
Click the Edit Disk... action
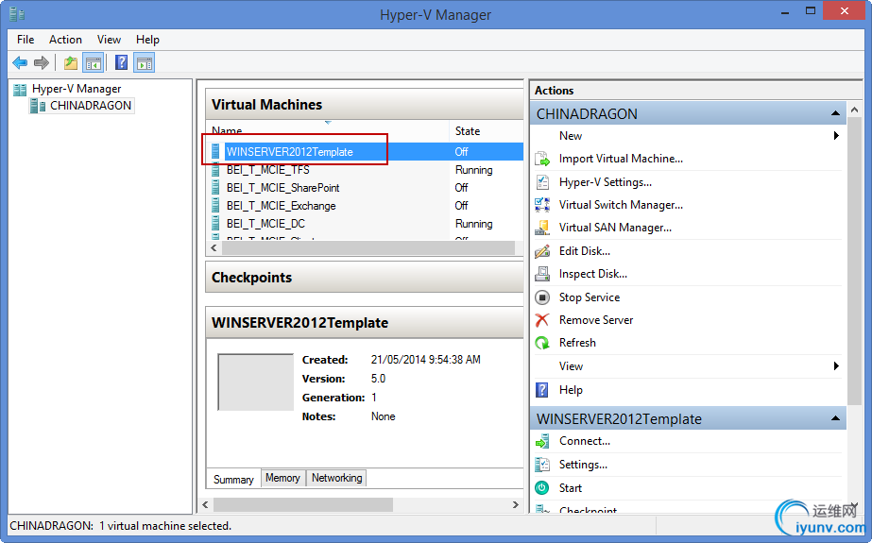pos(585,251)
